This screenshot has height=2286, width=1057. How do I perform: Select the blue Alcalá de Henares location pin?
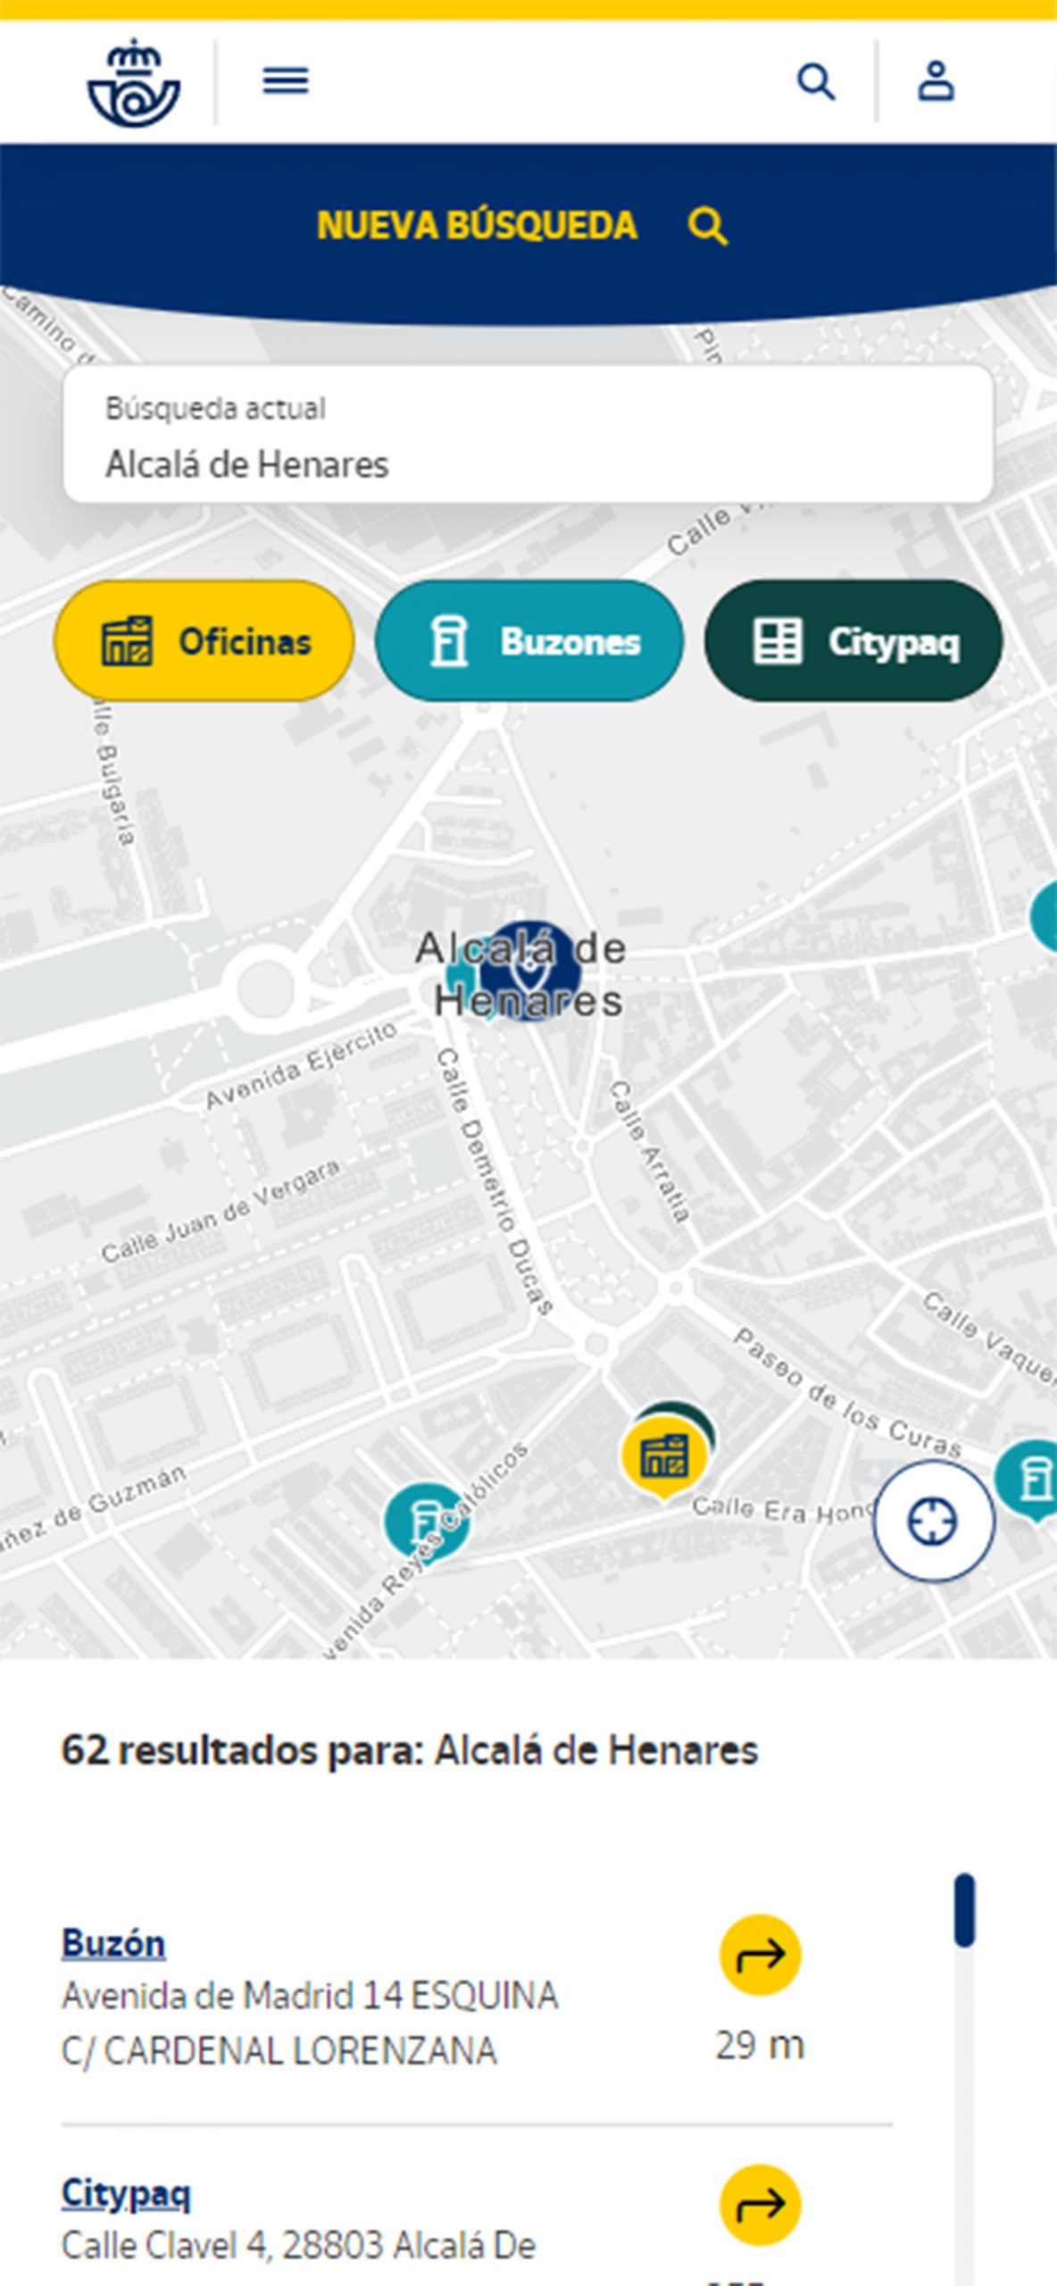529,971
